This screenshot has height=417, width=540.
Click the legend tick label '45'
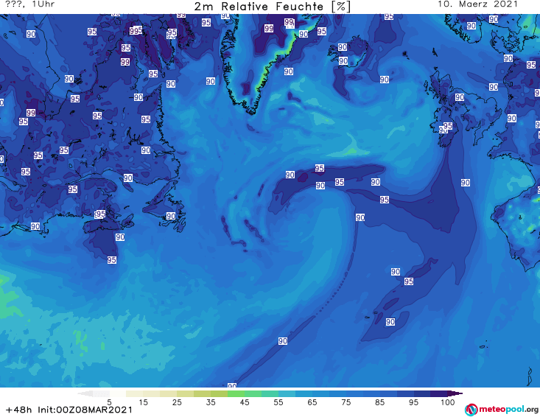point(244,402)
